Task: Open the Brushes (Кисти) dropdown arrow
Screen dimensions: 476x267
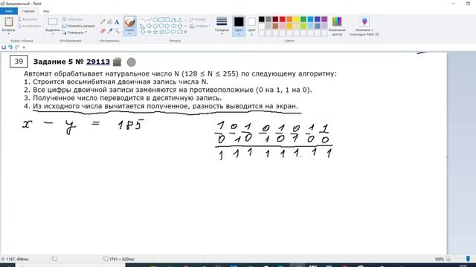Action: (x=130, y=33)
